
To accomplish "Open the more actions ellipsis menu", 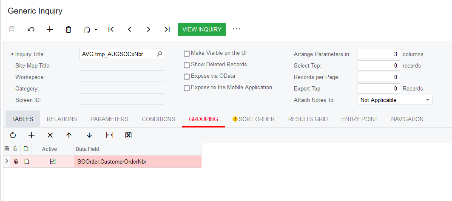I will pos(236,29).
